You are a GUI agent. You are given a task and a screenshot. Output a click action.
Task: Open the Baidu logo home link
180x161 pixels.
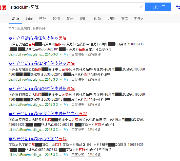point(3,7)
